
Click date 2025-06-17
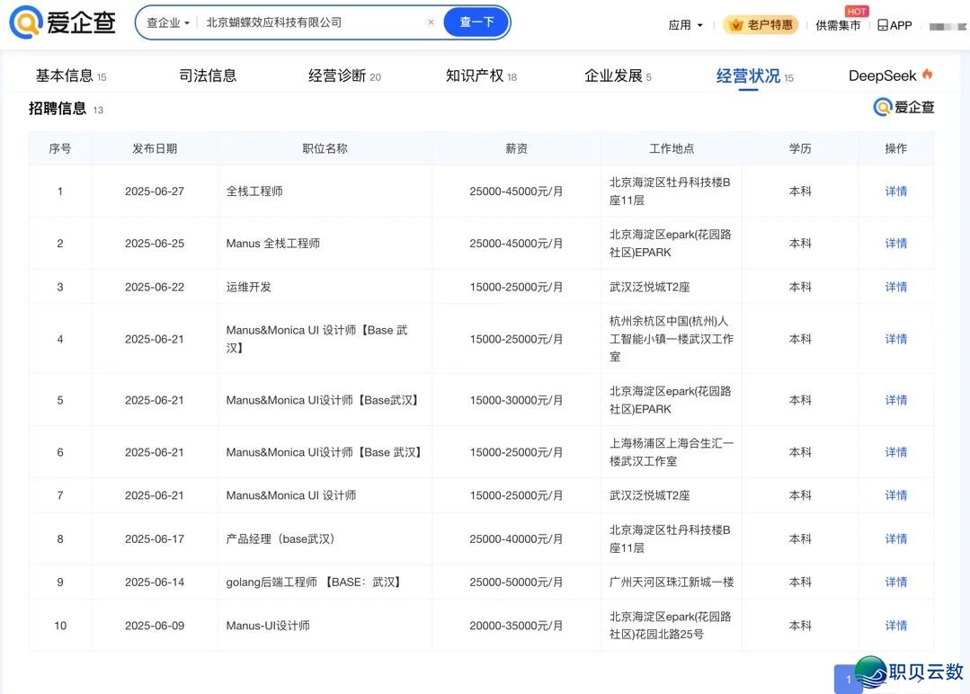click(155, 538)
